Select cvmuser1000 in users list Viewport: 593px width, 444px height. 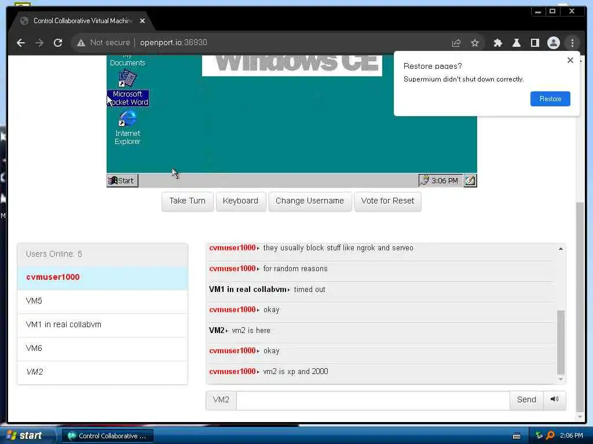(x=103, y=277)
